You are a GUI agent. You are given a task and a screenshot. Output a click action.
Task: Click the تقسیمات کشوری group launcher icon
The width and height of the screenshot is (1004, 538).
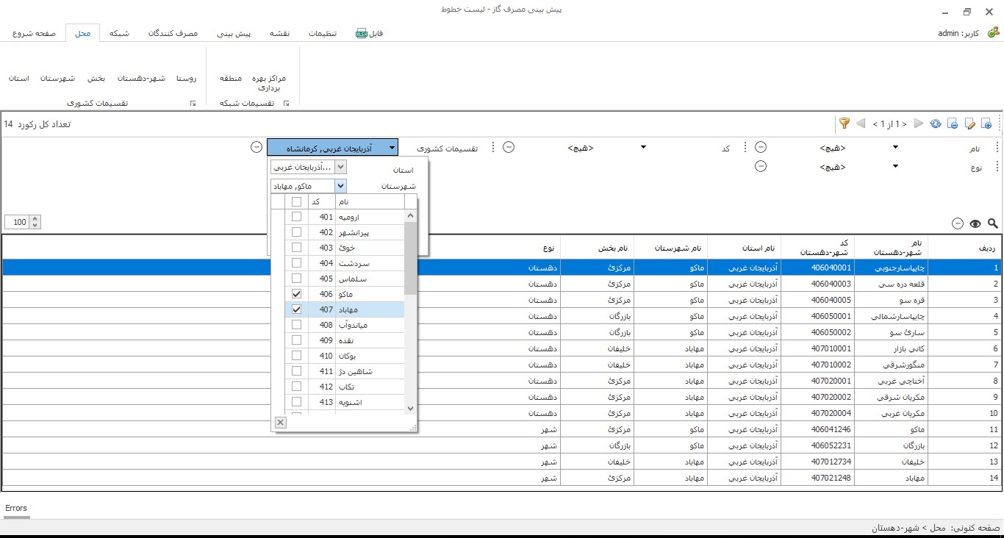click(193, 104)
